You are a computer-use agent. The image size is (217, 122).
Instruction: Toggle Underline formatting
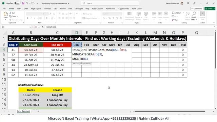pos(34,18)
